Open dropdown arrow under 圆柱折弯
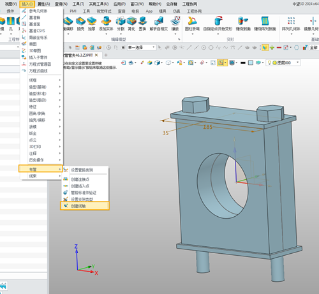Screen dimensions: 319x294 pos(192,34)
